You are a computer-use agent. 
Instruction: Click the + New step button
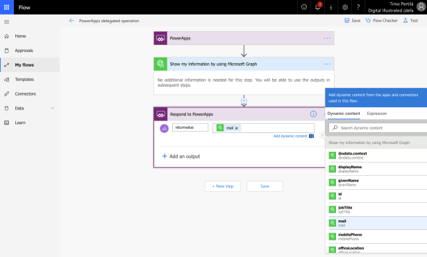223,186
